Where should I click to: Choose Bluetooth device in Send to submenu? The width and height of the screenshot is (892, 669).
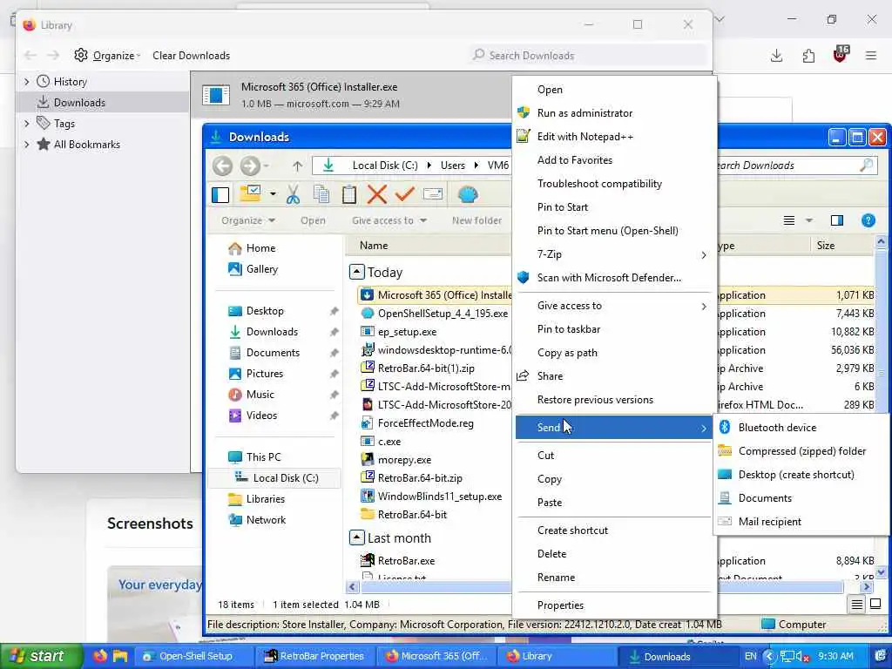pos(801,427)
